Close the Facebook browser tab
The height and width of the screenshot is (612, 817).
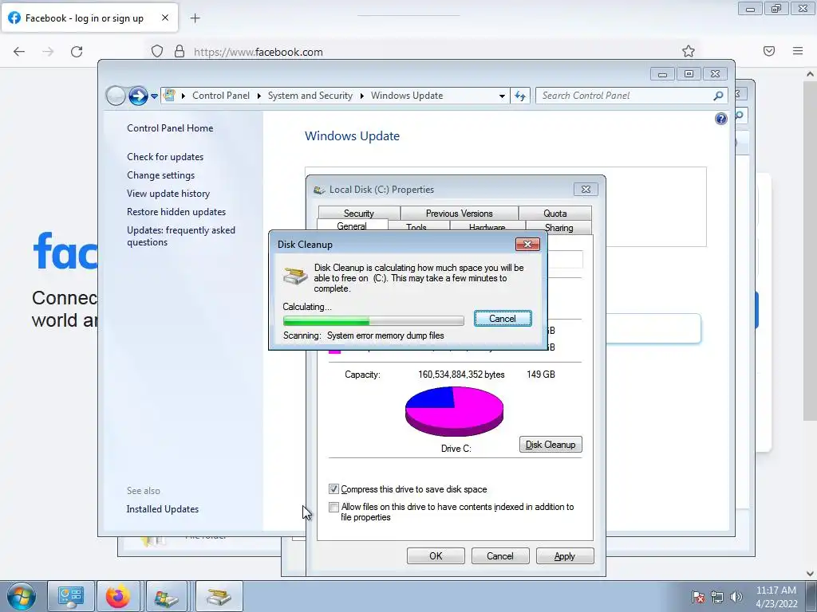tap(165, 18)
